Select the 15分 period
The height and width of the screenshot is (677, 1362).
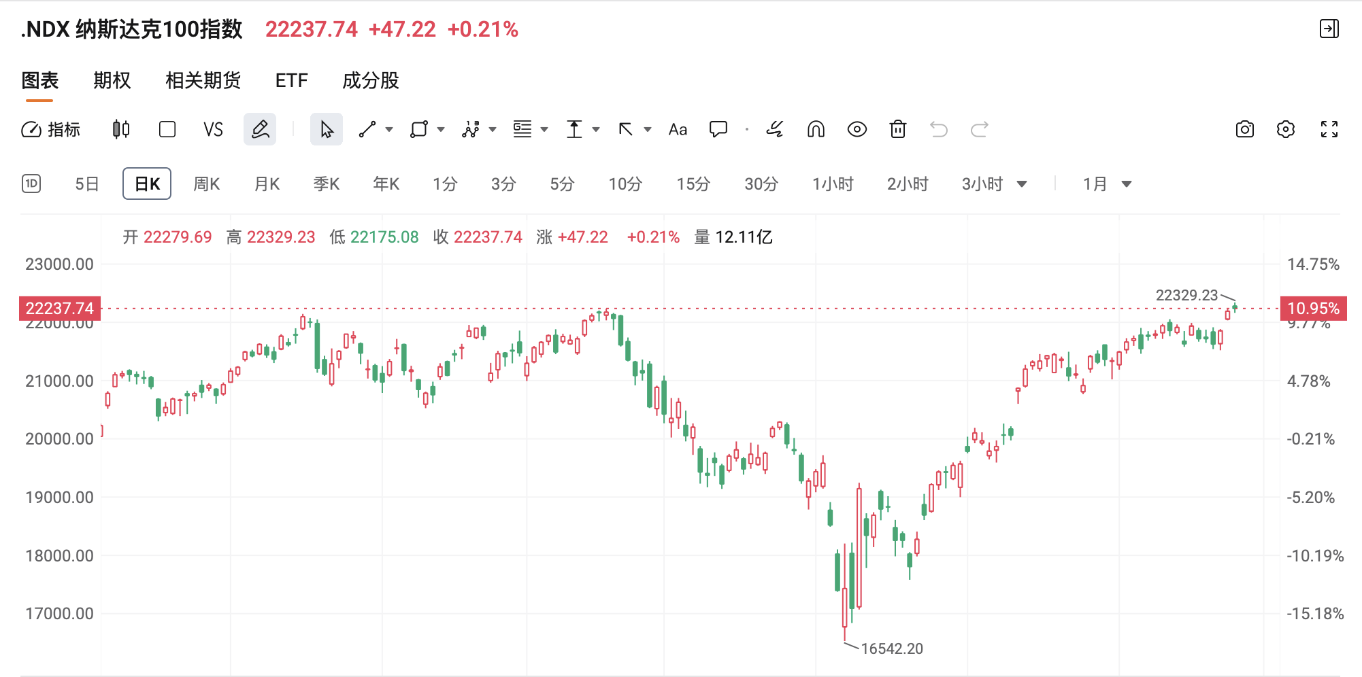tap(693, 184)
